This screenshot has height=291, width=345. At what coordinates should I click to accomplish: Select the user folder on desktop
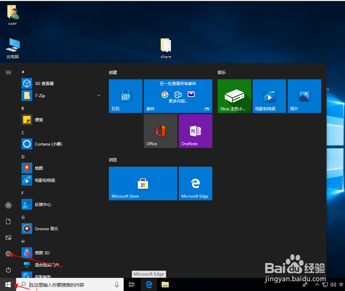click(12, 15)
